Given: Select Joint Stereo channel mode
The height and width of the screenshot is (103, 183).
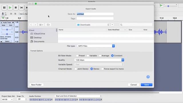Looking at the screenshot, I should tap(76, 69).
